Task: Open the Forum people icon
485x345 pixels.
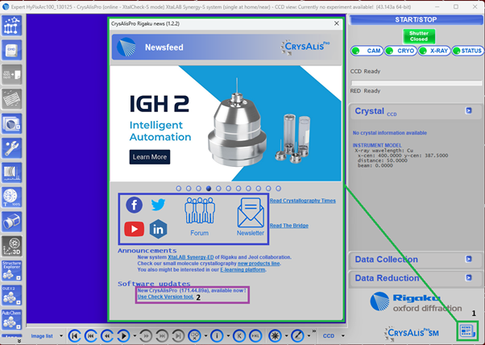Action: point(200,217)
